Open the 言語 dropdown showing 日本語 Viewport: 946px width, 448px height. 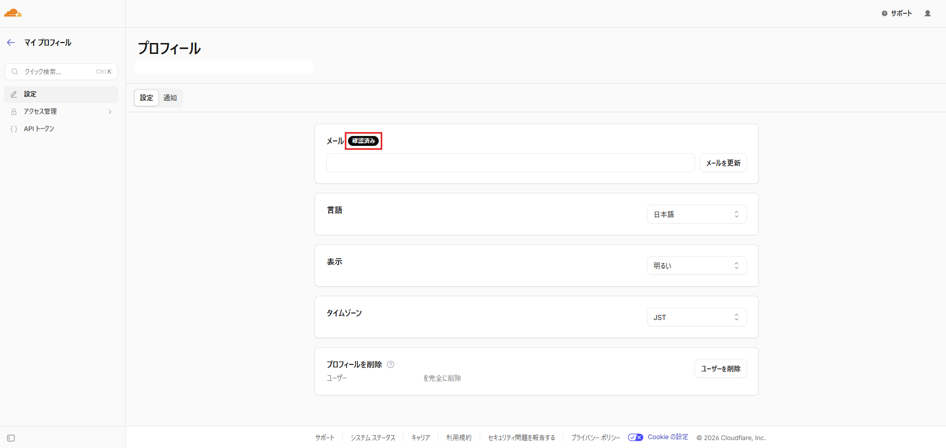[x=696, y=214]
